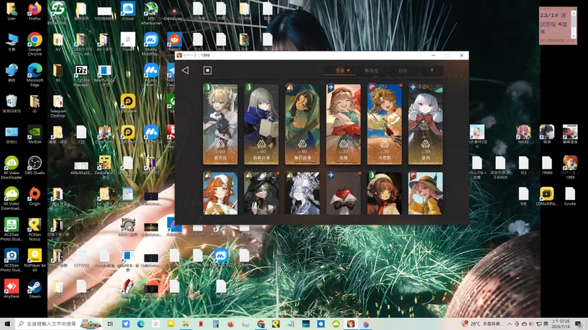Select the IG folder on the desktop
Screen dimensions: 588x330
click(x=35, y=104)
